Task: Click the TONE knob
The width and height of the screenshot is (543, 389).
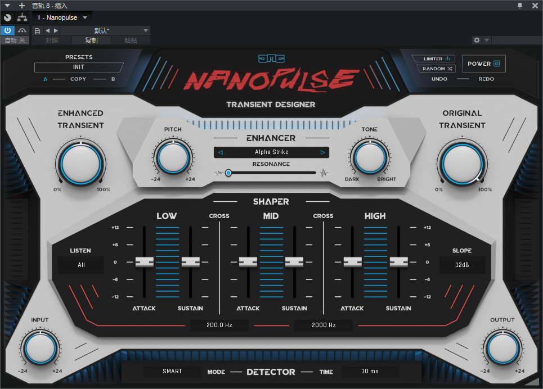Action: (x=370, y=158)
